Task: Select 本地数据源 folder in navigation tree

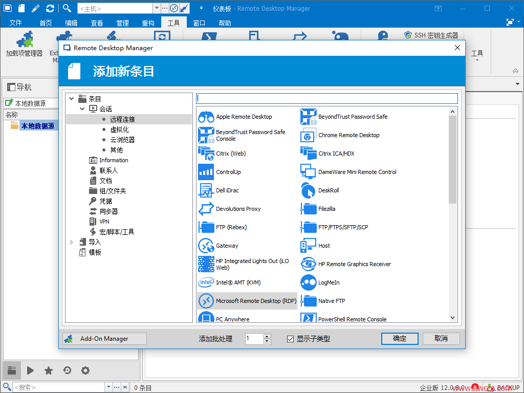Action: pyautogui.click(x=38, y=126)
